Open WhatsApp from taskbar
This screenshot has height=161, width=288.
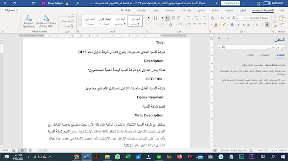coord(118,157)
